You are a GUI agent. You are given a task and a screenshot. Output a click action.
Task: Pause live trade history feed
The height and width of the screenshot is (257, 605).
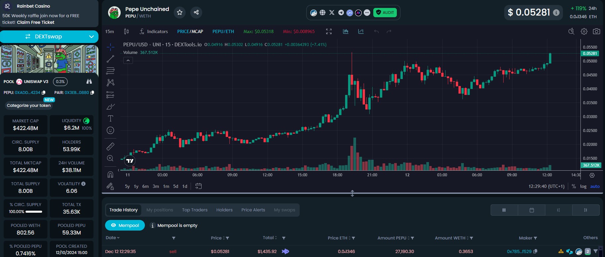504,210
